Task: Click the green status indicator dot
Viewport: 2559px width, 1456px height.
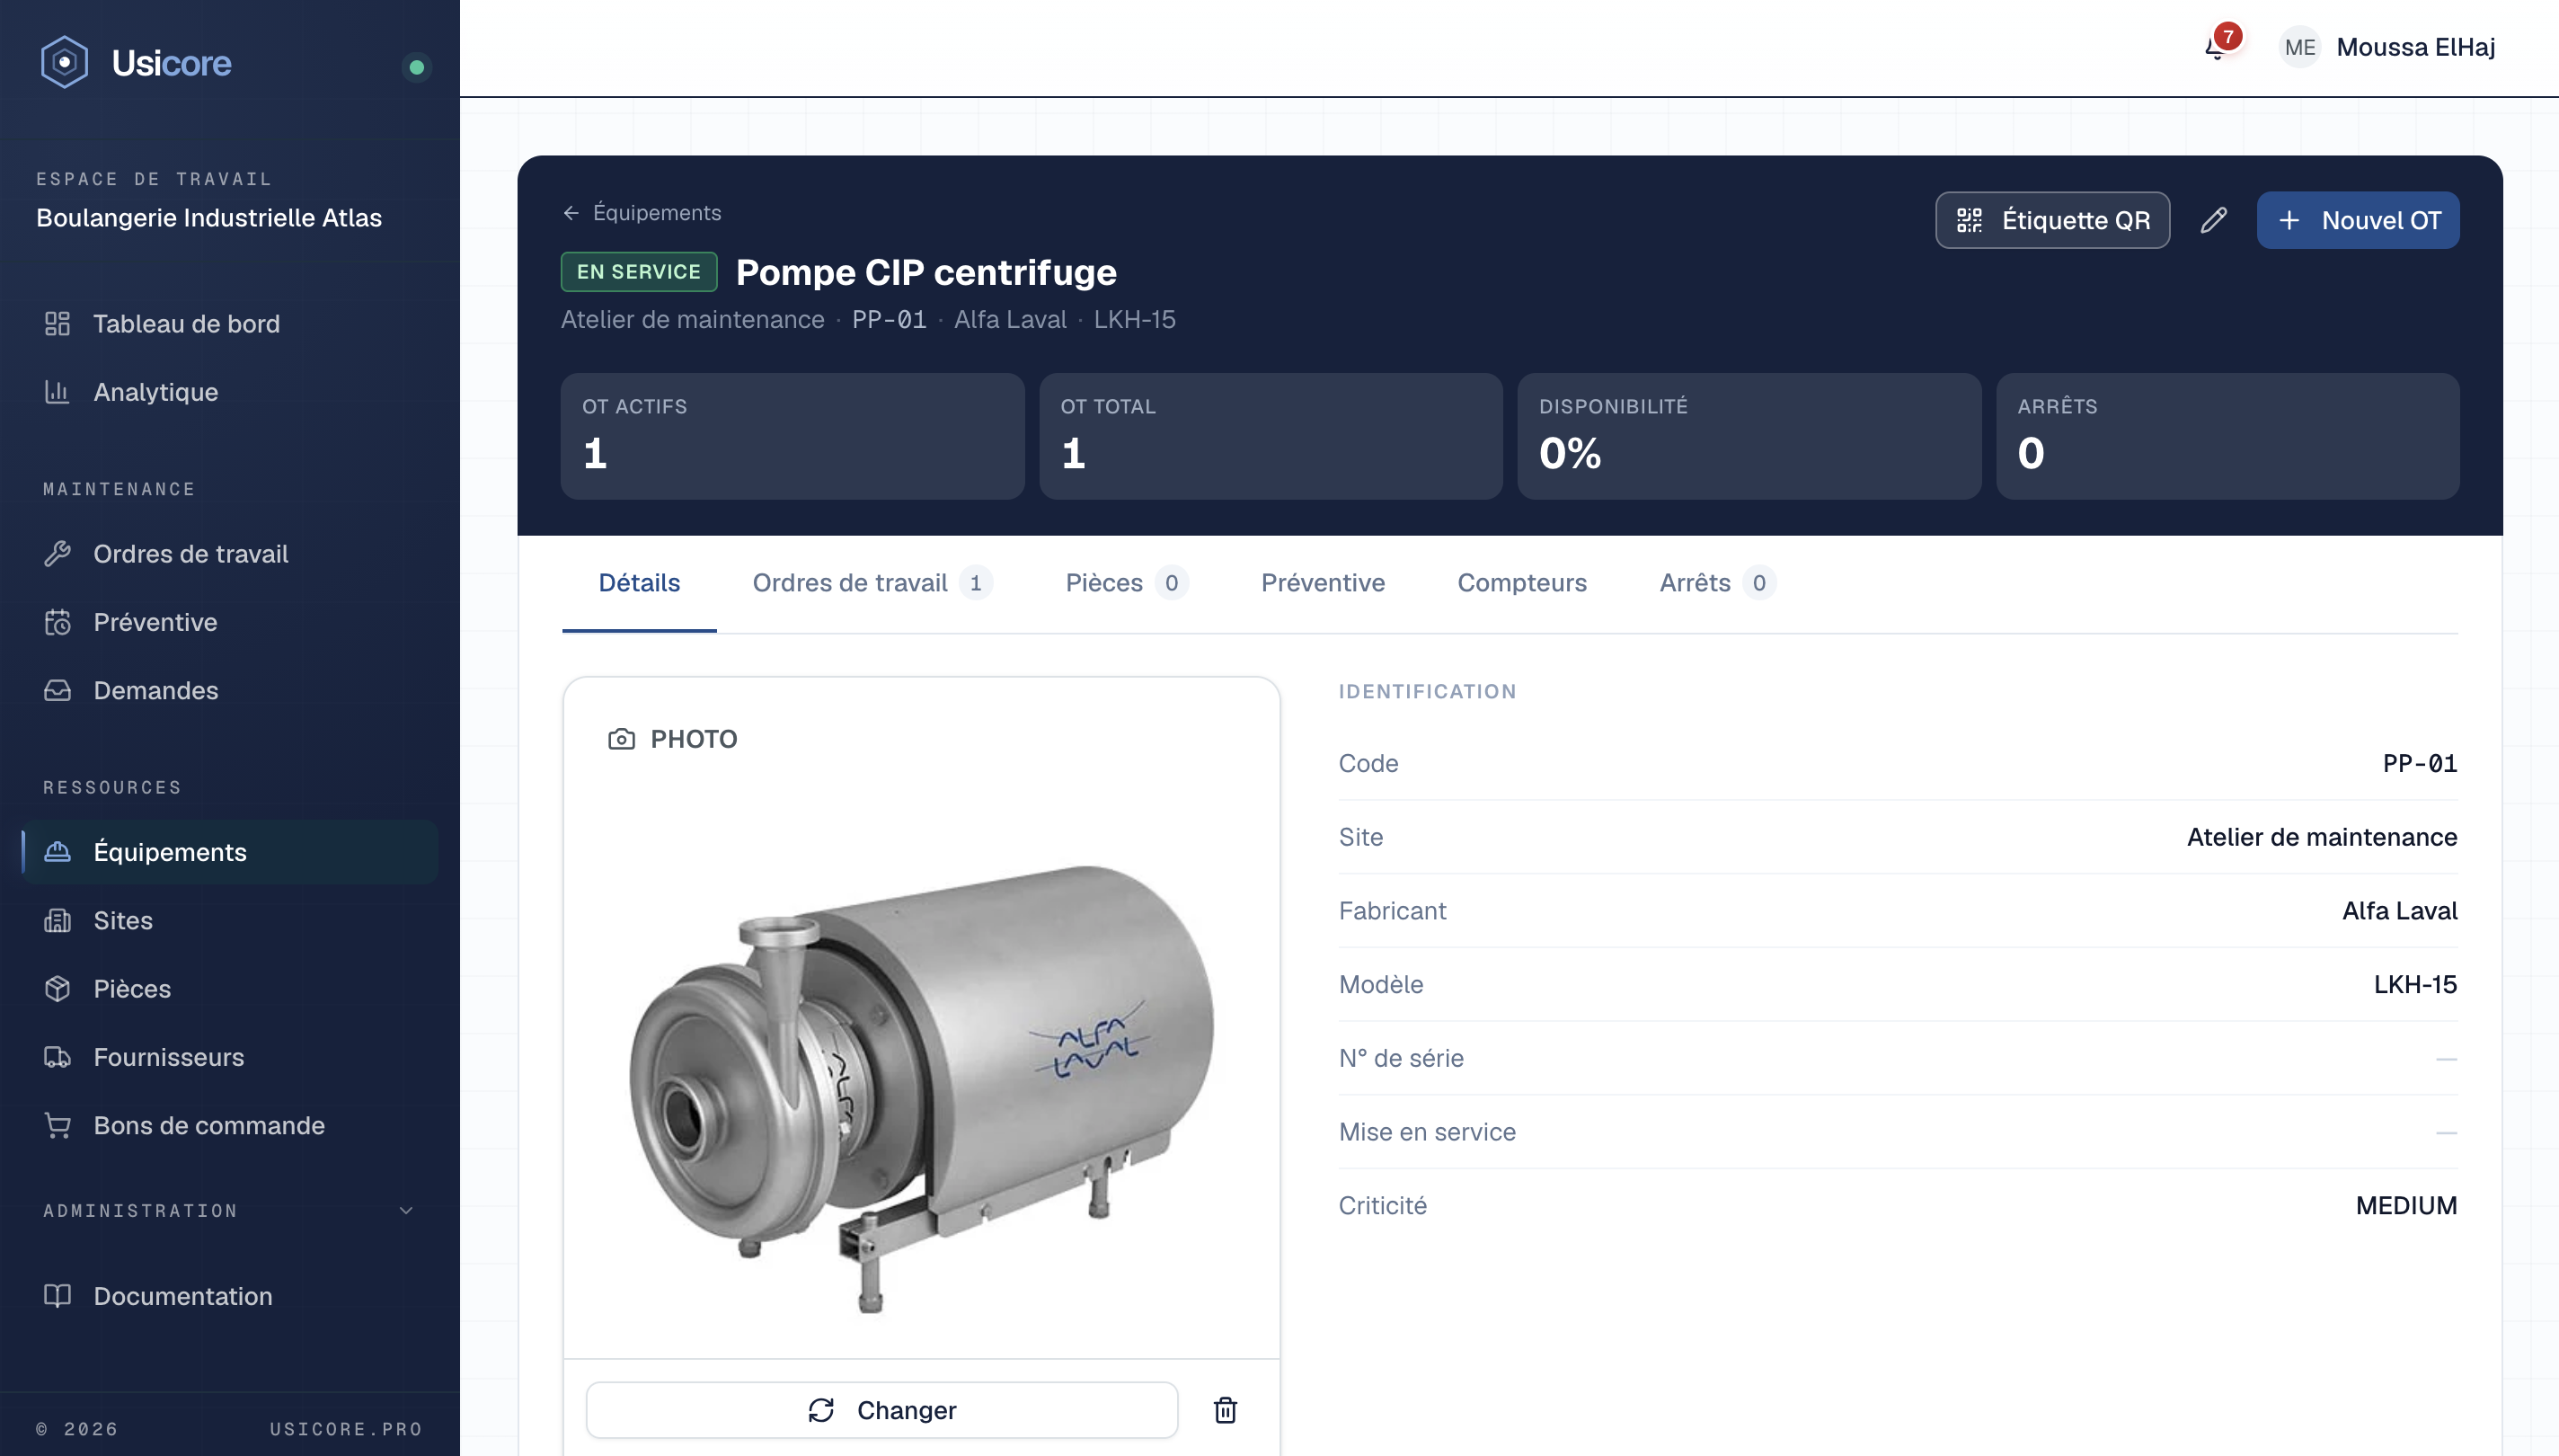Action: pyautogui.click(x=417, y=67)
